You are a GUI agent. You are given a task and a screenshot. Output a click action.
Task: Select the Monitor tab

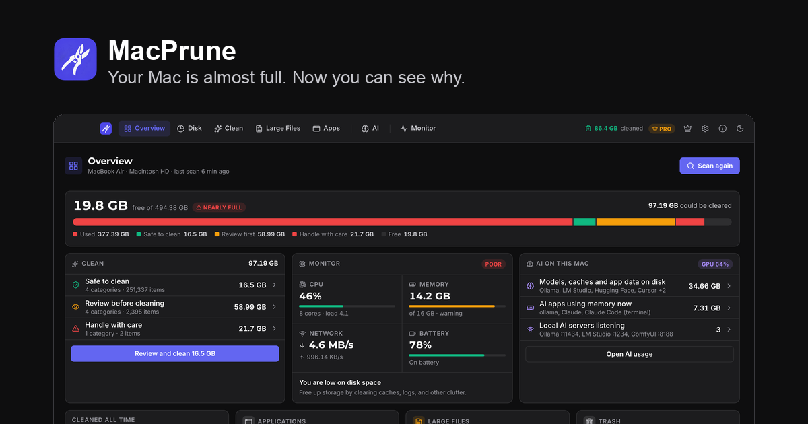(418, 129)
